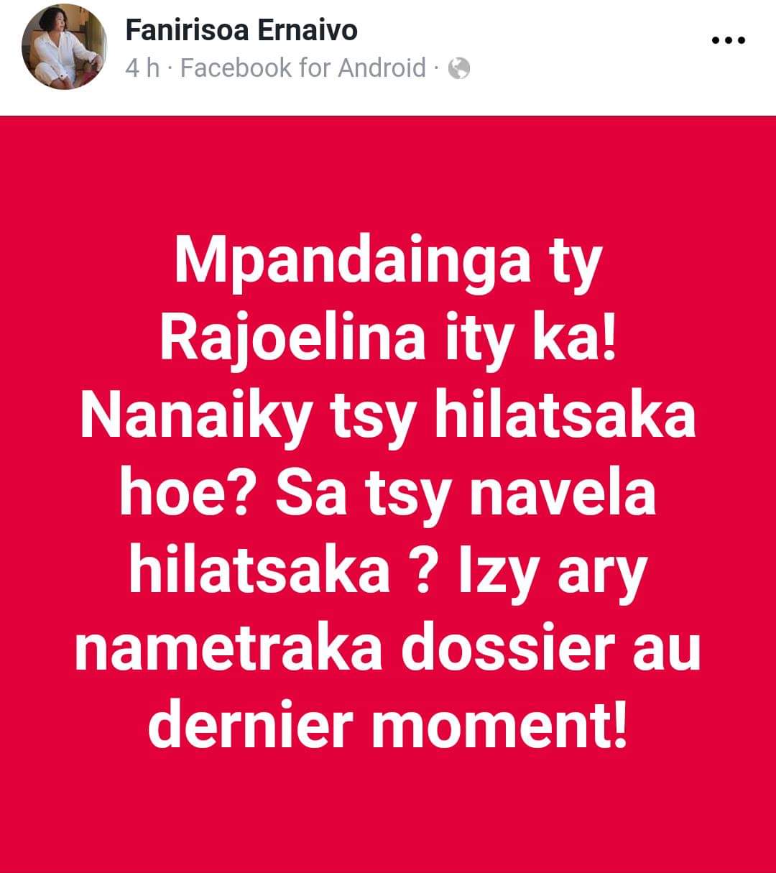Tap the line 'hoe? Sa tsy navela'

coord(388,496)
